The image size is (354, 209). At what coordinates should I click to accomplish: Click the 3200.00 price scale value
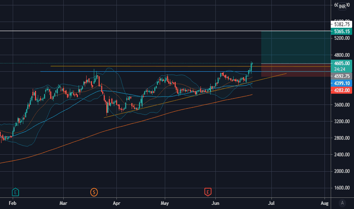(x=342, y=122)
